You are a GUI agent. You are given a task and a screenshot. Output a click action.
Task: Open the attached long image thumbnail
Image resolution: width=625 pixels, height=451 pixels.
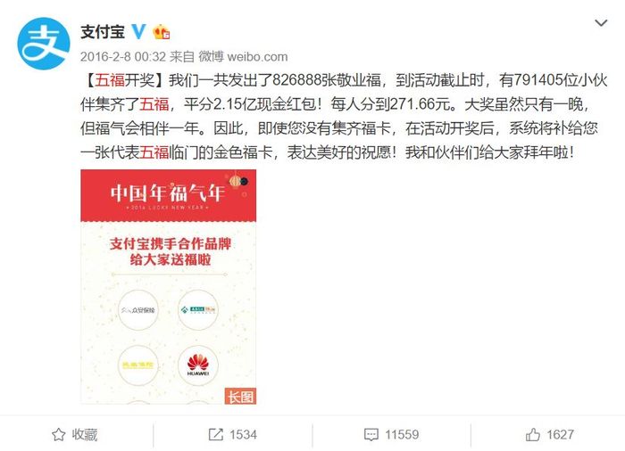[168, 287]
